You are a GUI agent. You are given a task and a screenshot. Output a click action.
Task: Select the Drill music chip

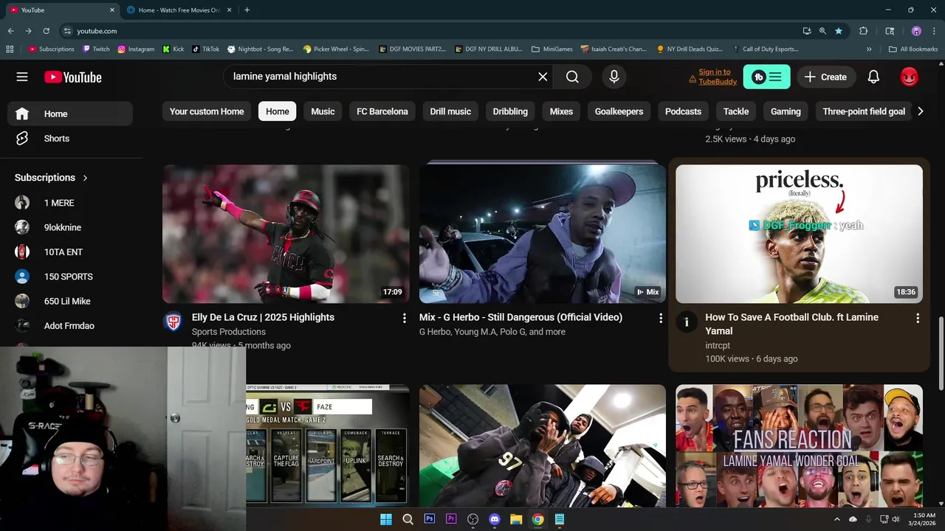[x=450, y=111]
